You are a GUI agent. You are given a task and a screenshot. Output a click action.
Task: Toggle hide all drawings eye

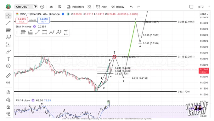click(x=8, y=113)
